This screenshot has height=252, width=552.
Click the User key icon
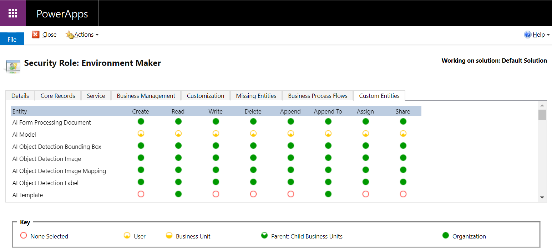[127, 235]
